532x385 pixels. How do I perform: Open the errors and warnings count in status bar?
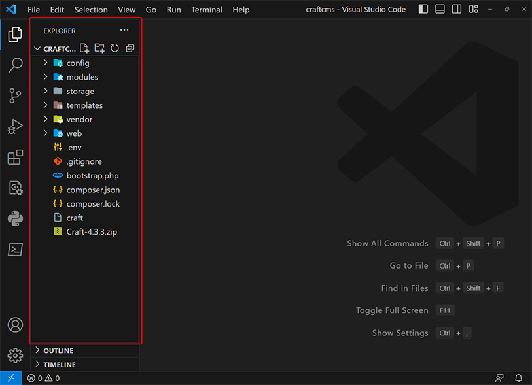coord(43,378)
